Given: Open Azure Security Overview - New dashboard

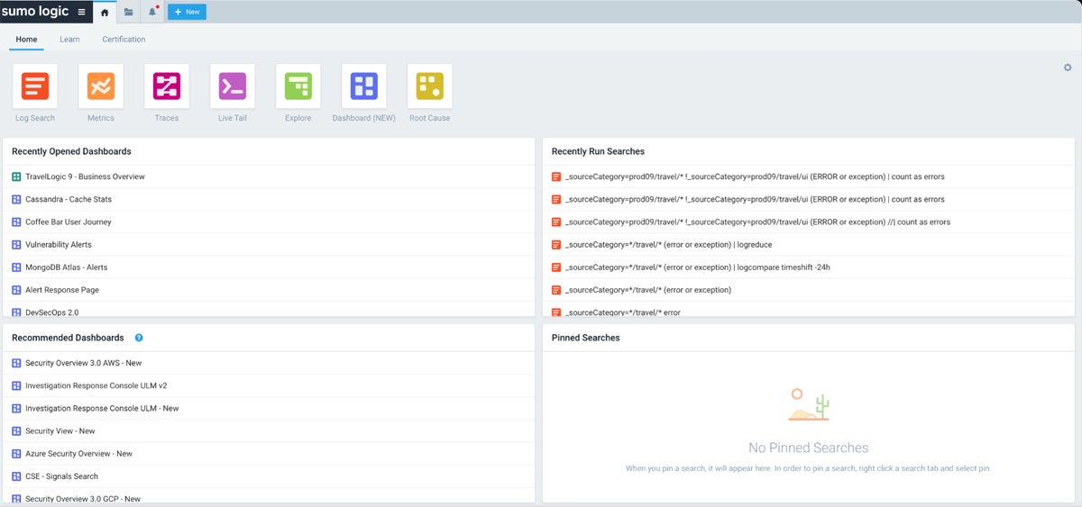Looking at the screenshot, I should pos(78,454).
